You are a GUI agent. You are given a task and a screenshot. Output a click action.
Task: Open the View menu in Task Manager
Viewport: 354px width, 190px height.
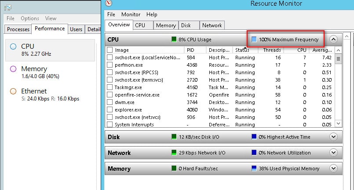(51, 18)
